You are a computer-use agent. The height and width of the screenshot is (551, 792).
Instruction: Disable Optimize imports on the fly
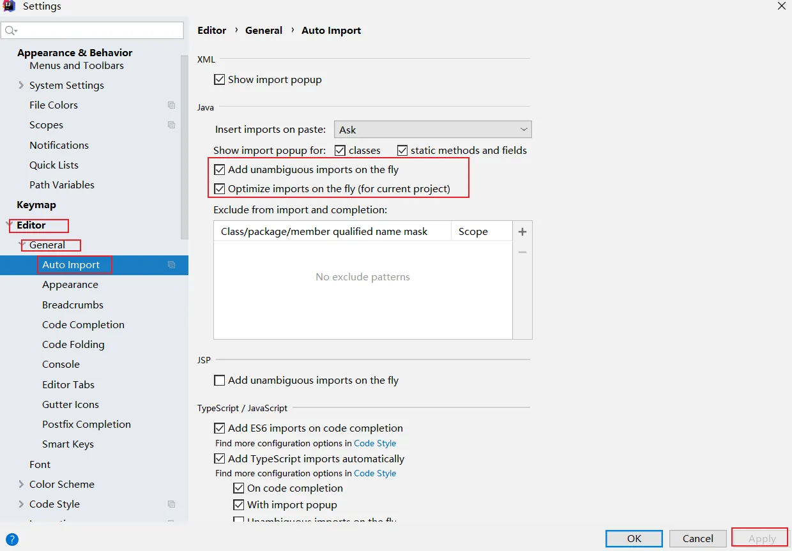220,189
